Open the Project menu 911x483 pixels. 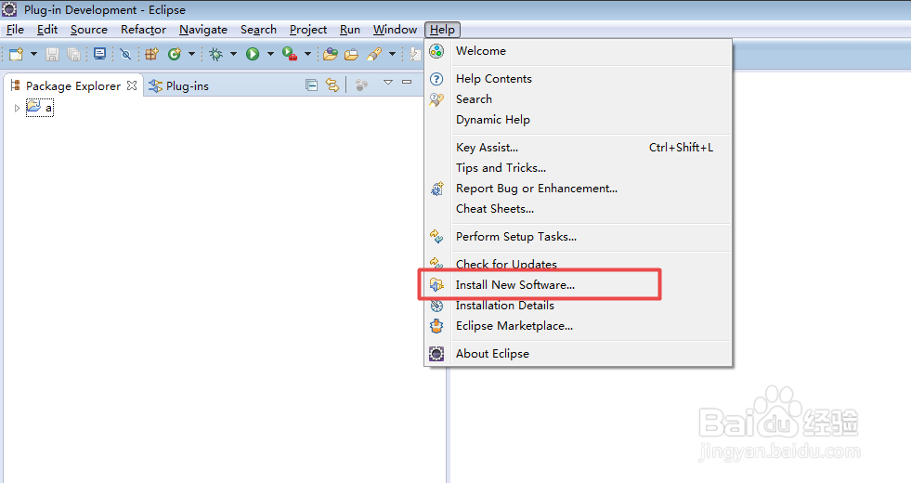(308, 30)
